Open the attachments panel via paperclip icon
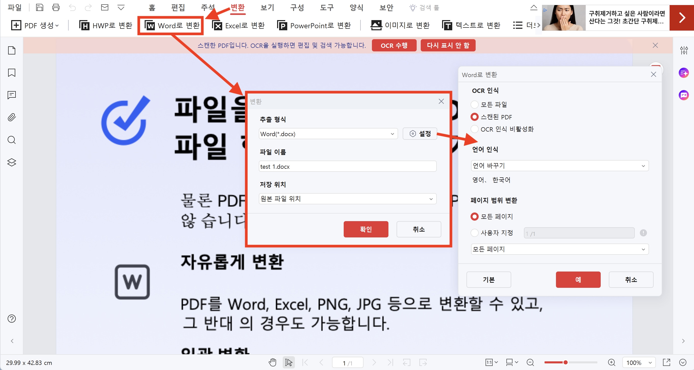 click(11, 117)
